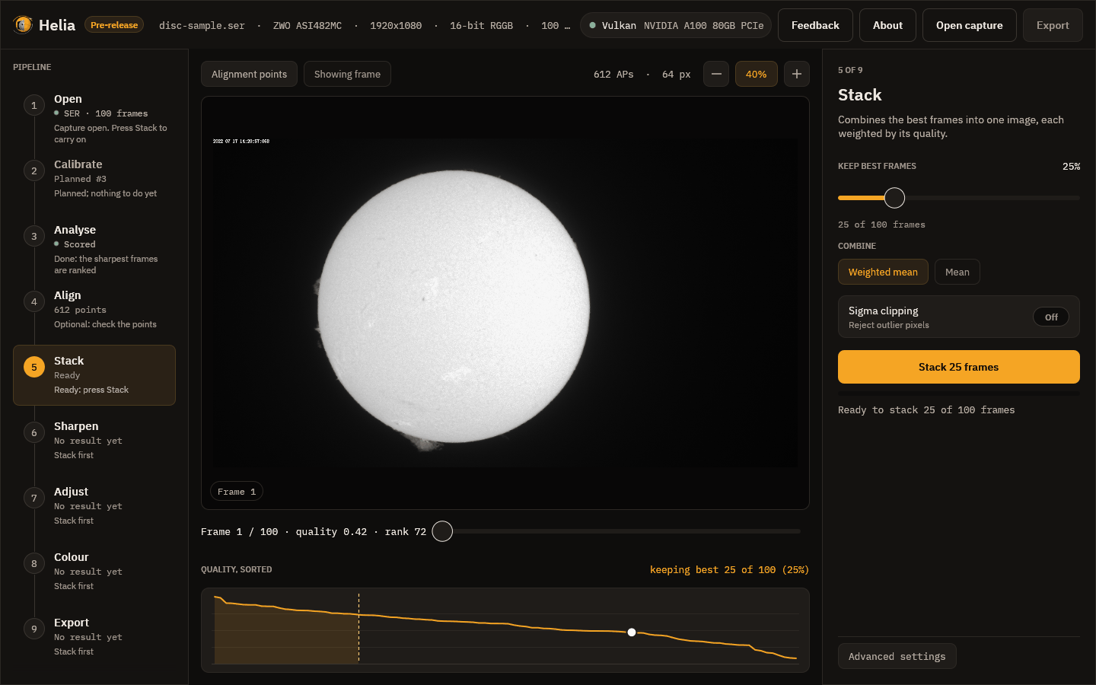
Task: Click the solar disc preview image
Action: click(454, 306)
